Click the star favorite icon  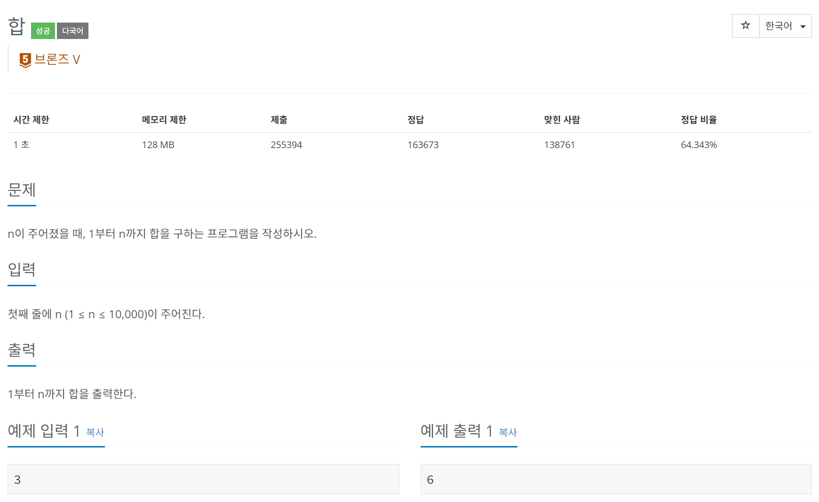point(745,25)
